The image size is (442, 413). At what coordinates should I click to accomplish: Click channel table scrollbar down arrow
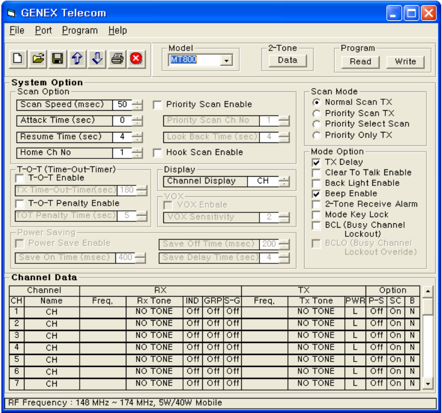(428, 384)
